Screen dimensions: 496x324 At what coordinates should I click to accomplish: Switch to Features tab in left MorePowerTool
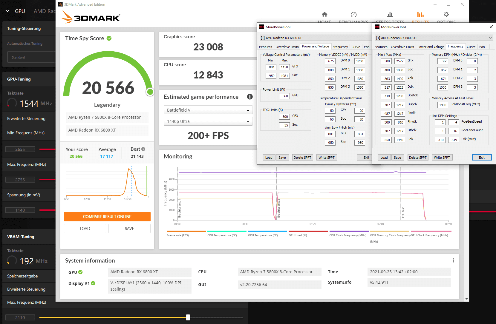tap(266, 47)
